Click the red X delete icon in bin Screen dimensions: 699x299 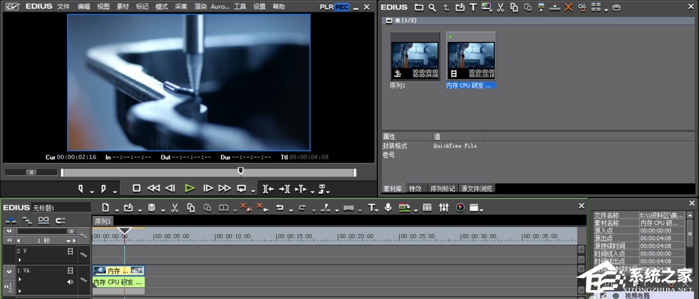pos(568,7)
